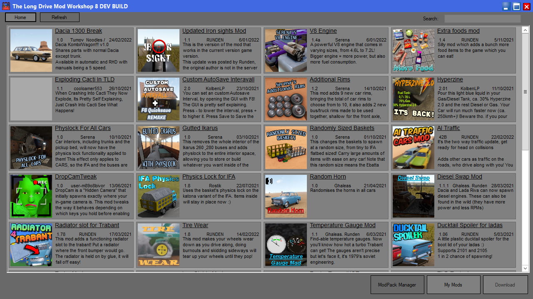533x299 pixels.
Task: Click the app icon in the title bar
Action: pyautogui.click(x=6, y=6)
